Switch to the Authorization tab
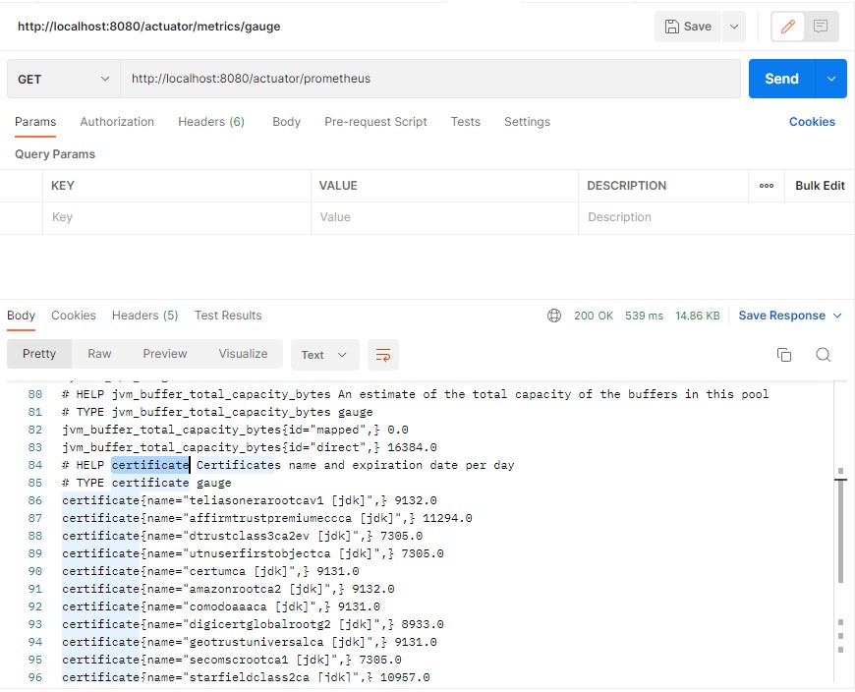 click(x=117, y=122)
